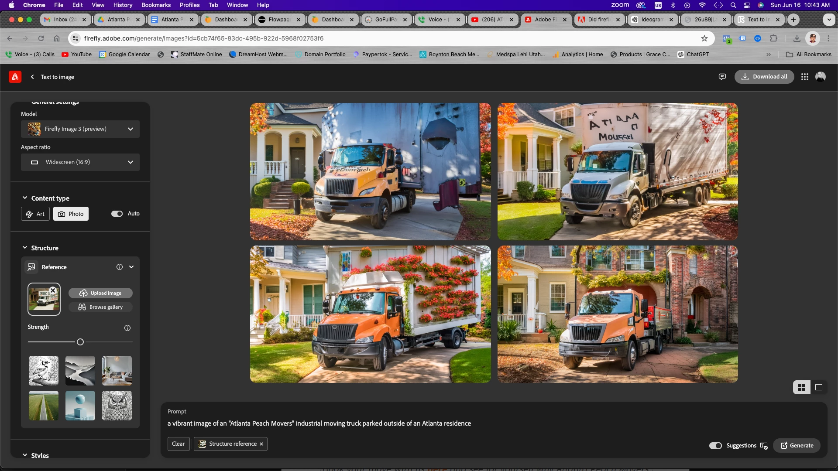Screen dimensions: 838x471
Task: Toggle the Auto content type switch
Action: point(117,214)
